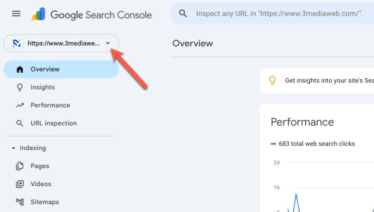Click the yellow lightbulb insights banner icon
374x212 pixels.
(x=273, y=81)
